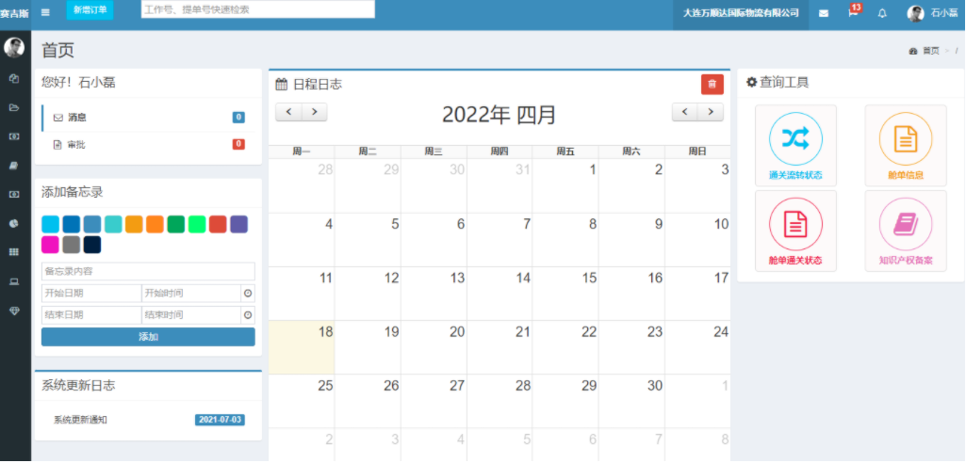This screenshot has width=966, height=463.
Task: Open the 石小磊 user account dropdown
Action: pos(933,13)
